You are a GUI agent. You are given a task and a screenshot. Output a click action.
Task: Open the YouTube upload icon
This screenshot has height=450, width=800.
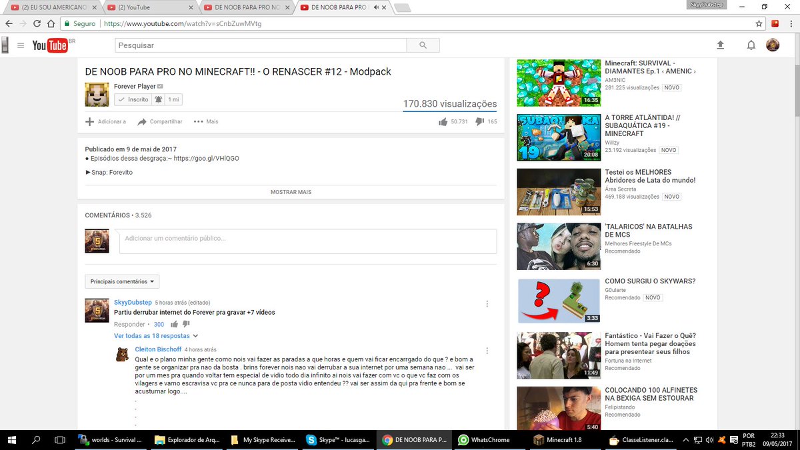[720, 45]
